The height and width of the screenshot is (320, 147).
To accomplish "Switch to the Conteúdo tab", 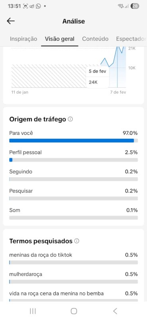I will [x=95, y=39].
